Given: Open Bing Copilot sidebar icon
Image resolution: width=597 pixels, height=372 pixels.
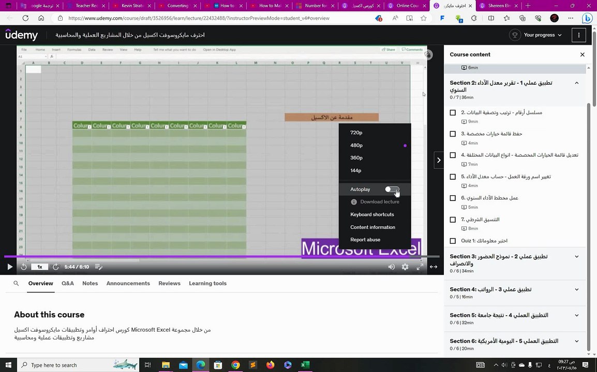Looking at the screenshot, I should (x=587, y=18).
